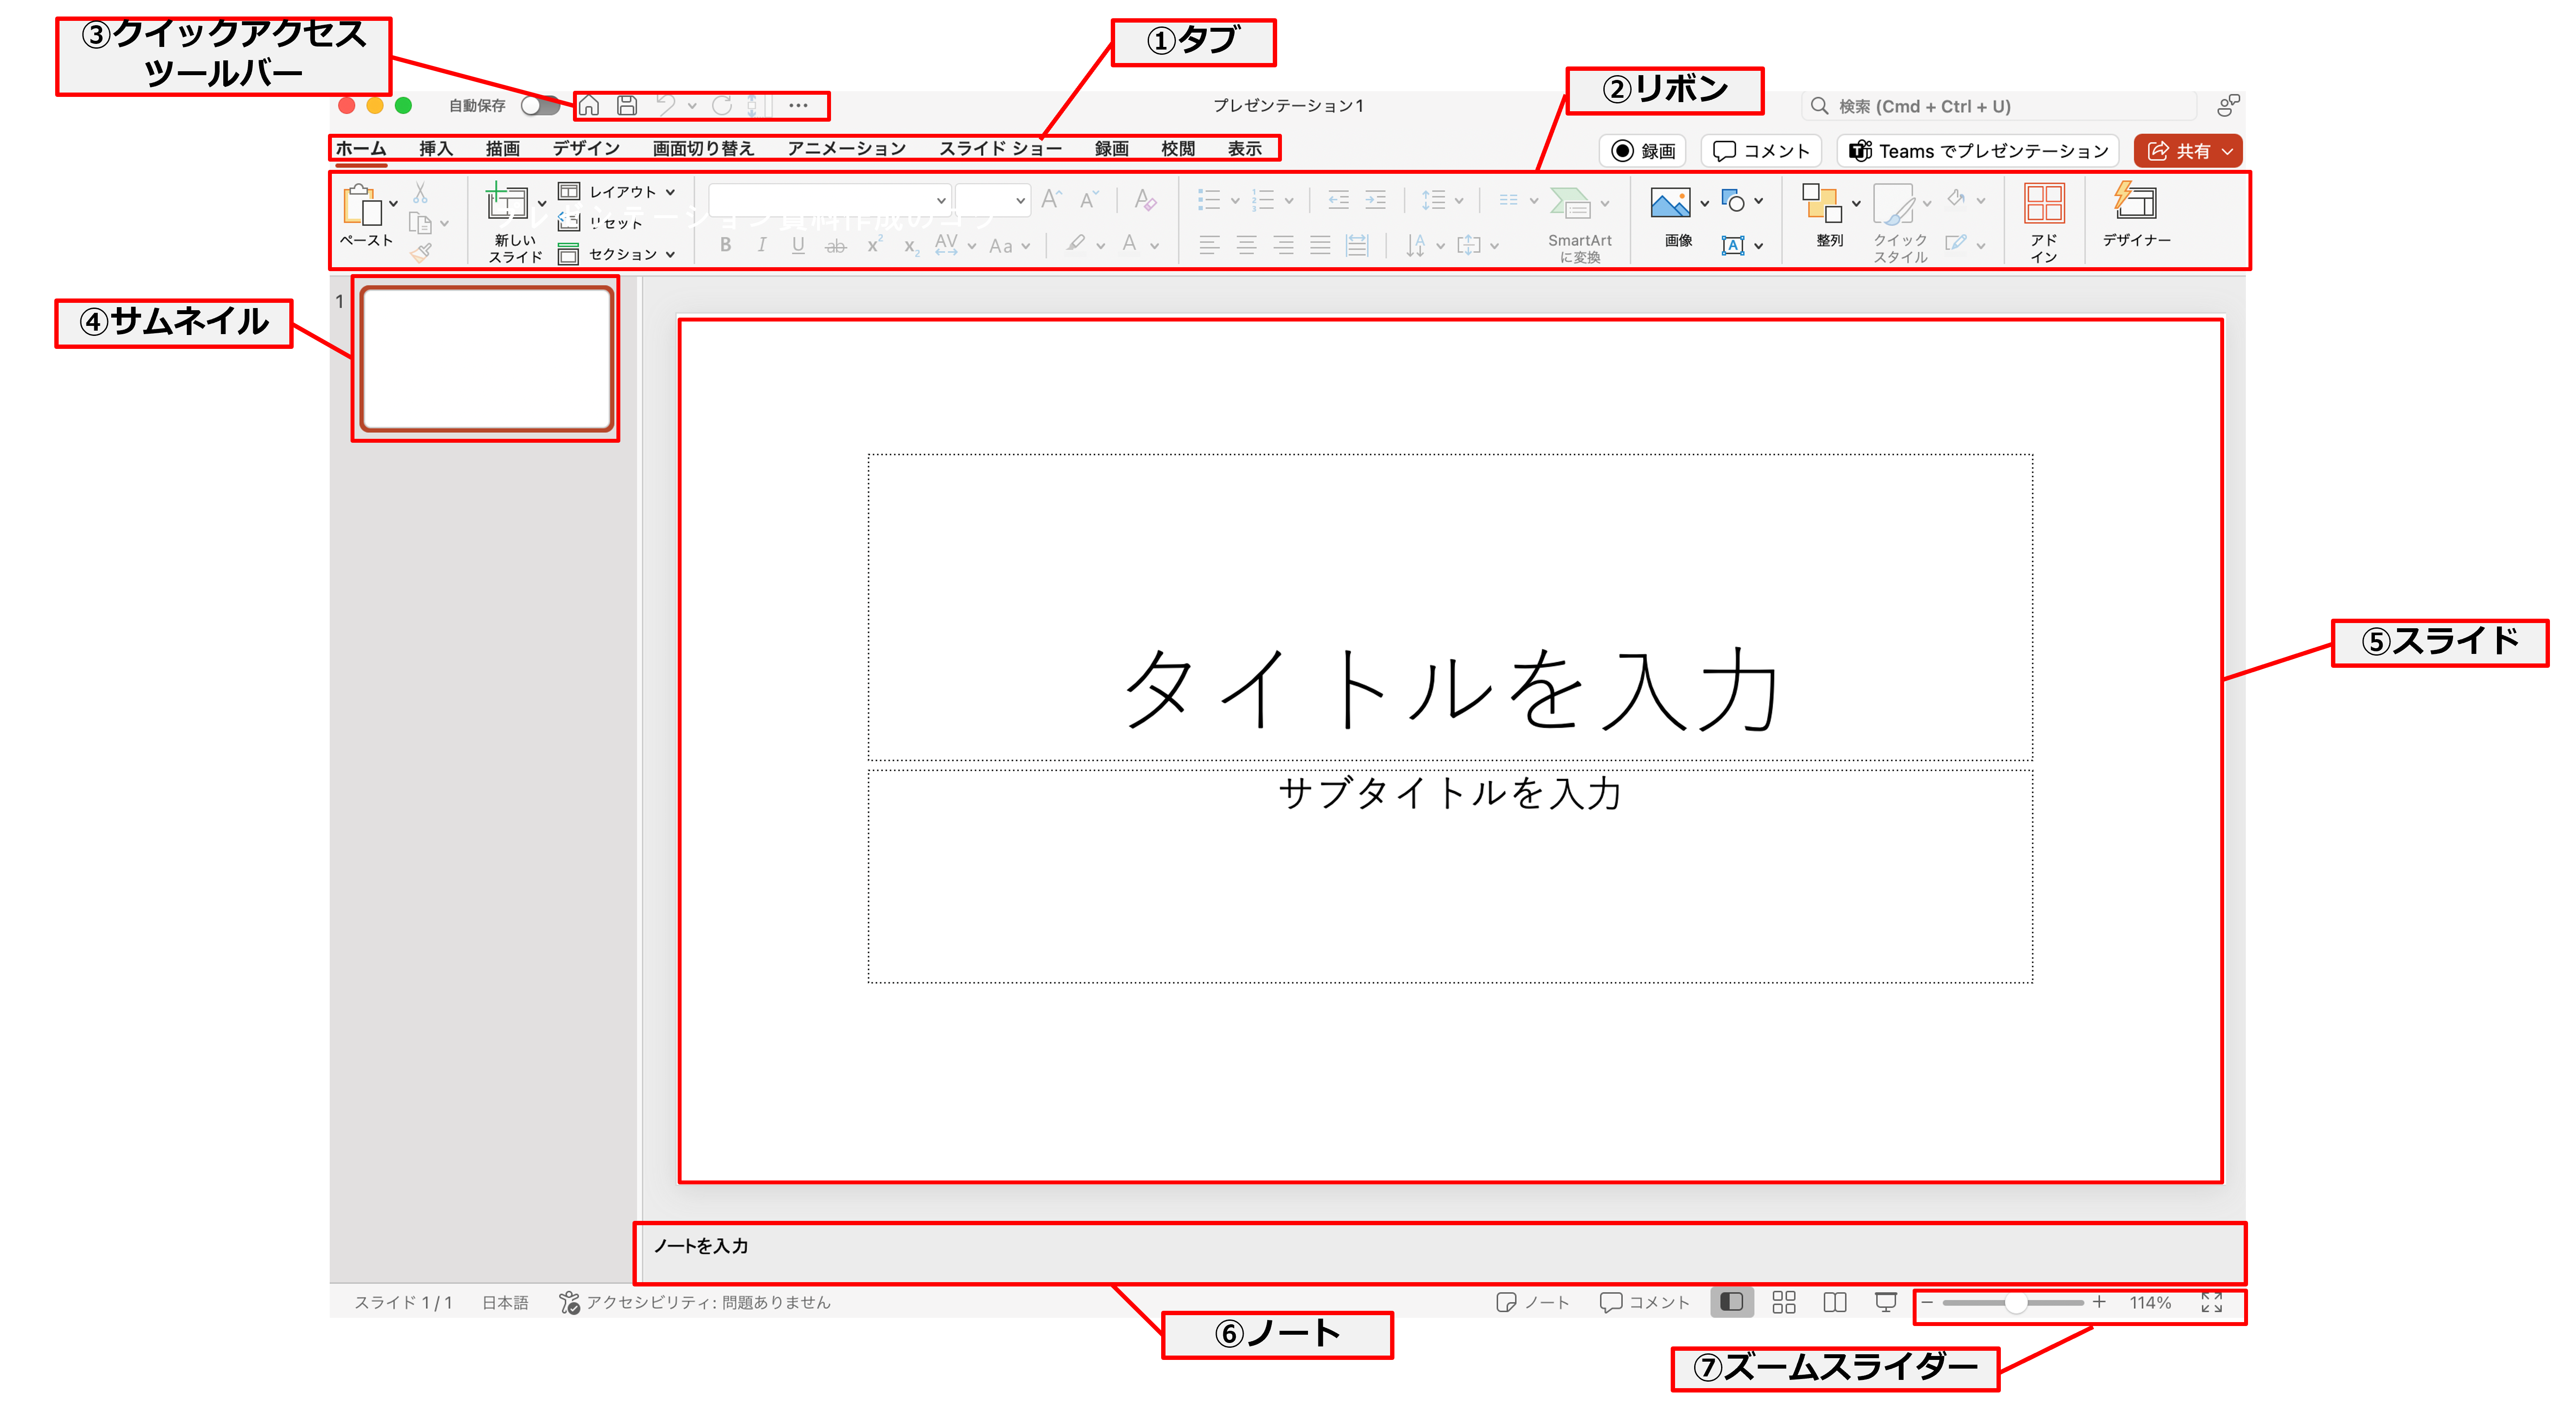Click the Cut scissors icon
The height and width of the screenshot is (1409, 2576).
tap(420, 192)
